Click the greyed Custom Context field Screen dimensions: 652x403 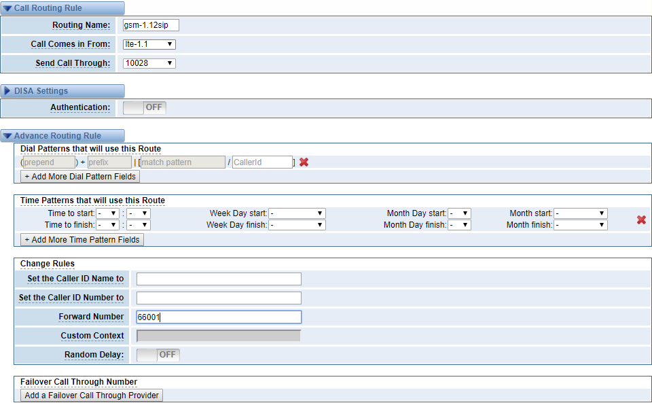219,336
